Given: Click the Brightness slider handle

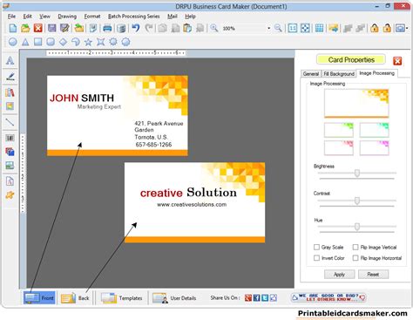Looking at the screenshot, I should 357,174.
